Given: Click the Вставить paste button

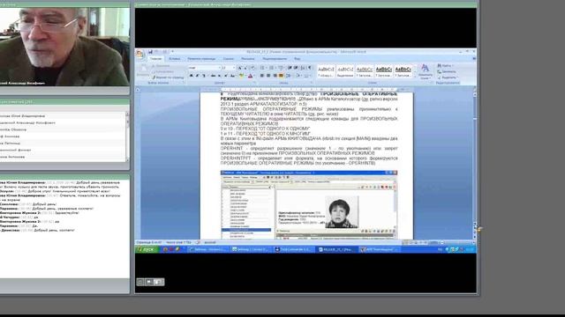Looking at the screenshot, I should tap(143, 71).
